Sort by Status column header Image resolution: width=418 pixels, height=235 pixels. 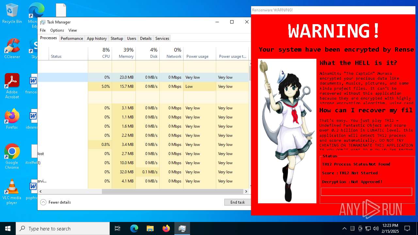point(68,53)
